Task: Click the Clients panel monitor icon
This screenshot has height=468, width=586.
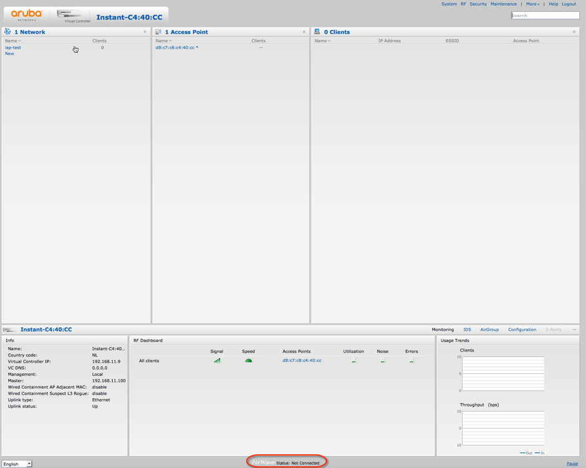Action: pyautogui.click(x=317, y=32)
